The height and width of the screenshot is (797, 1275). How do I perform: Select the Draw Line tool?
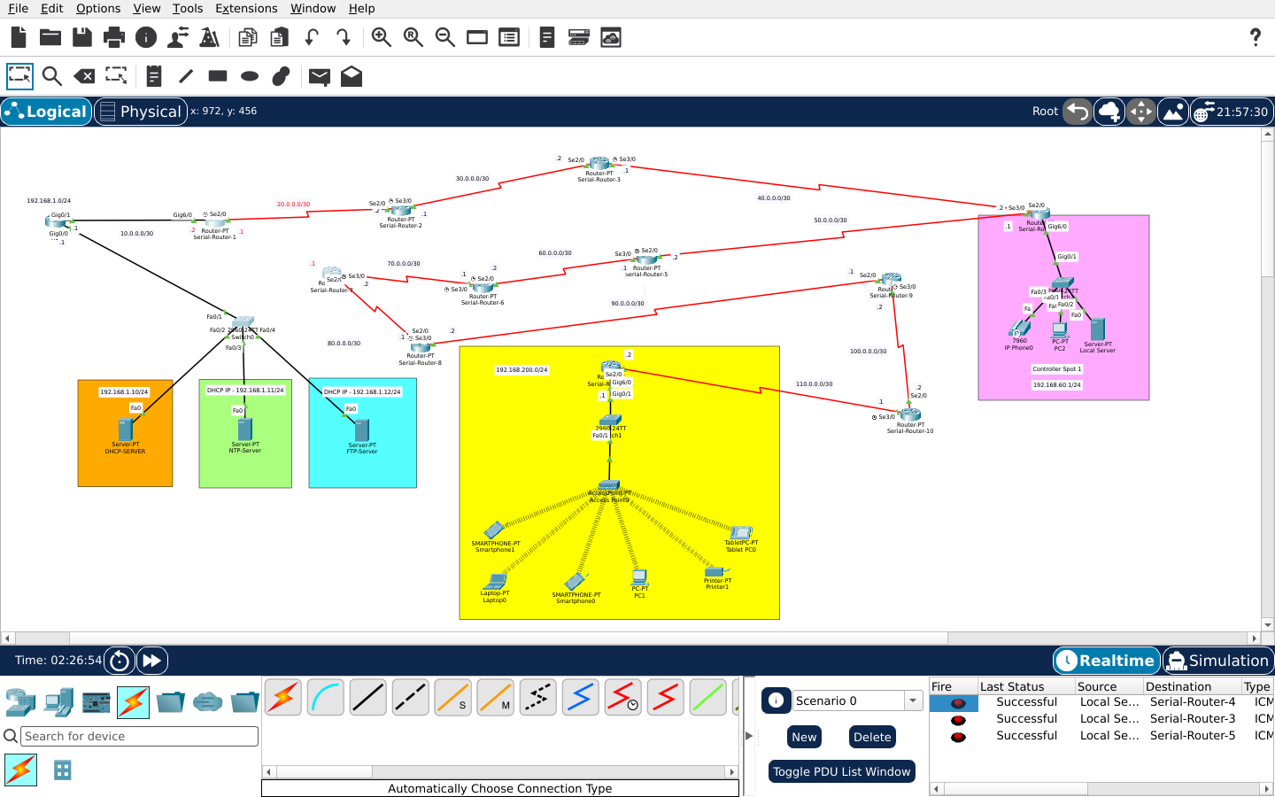pos(186,76)
